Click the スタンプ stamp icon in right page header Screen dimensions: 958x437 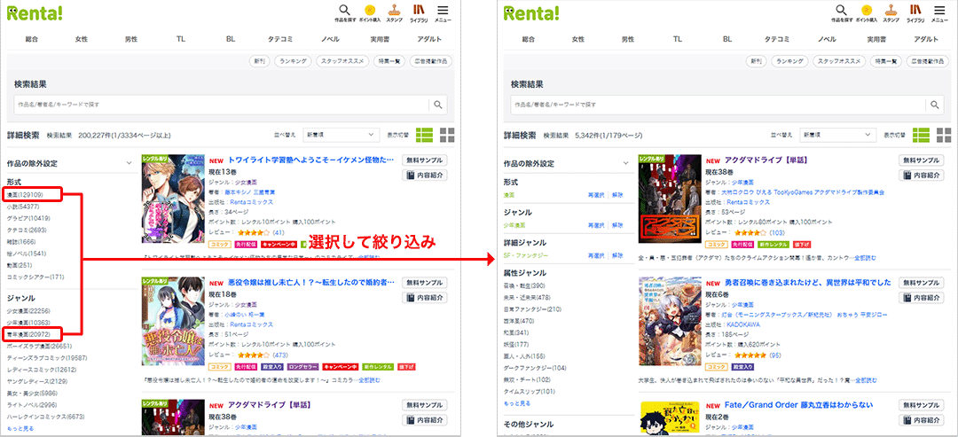(x=891, y=12)
